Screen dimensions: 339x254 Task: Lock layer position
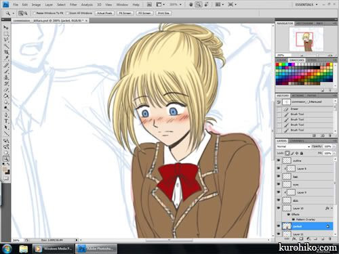[297, 153]
